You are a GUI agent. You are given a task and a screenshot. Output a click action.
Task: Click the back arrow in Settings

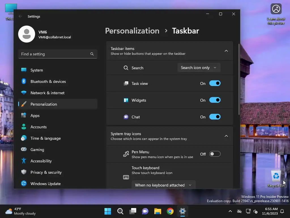pyautogui.click(x=20, y=16)
